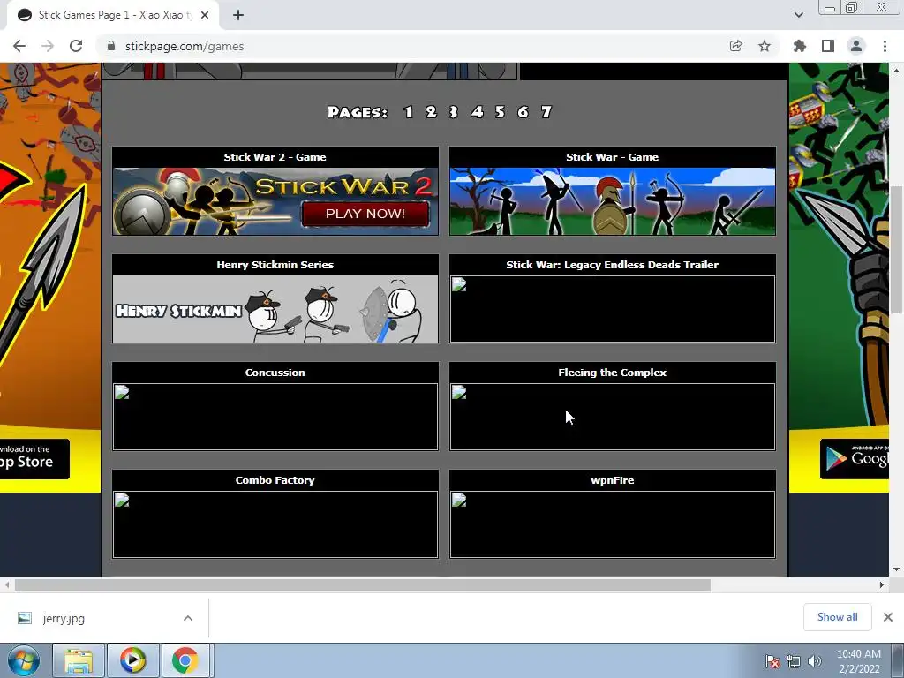Open the Windows Start menu
The height and width of the screenshot is (678, 904).
click(x=23, y=660)
